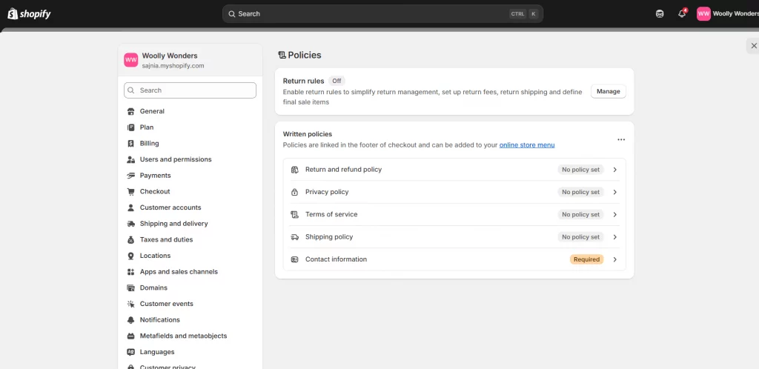Screen dimensions: 759x369
Task: Click the Privacy policy lock icon
Action: (x=294, y=192)
